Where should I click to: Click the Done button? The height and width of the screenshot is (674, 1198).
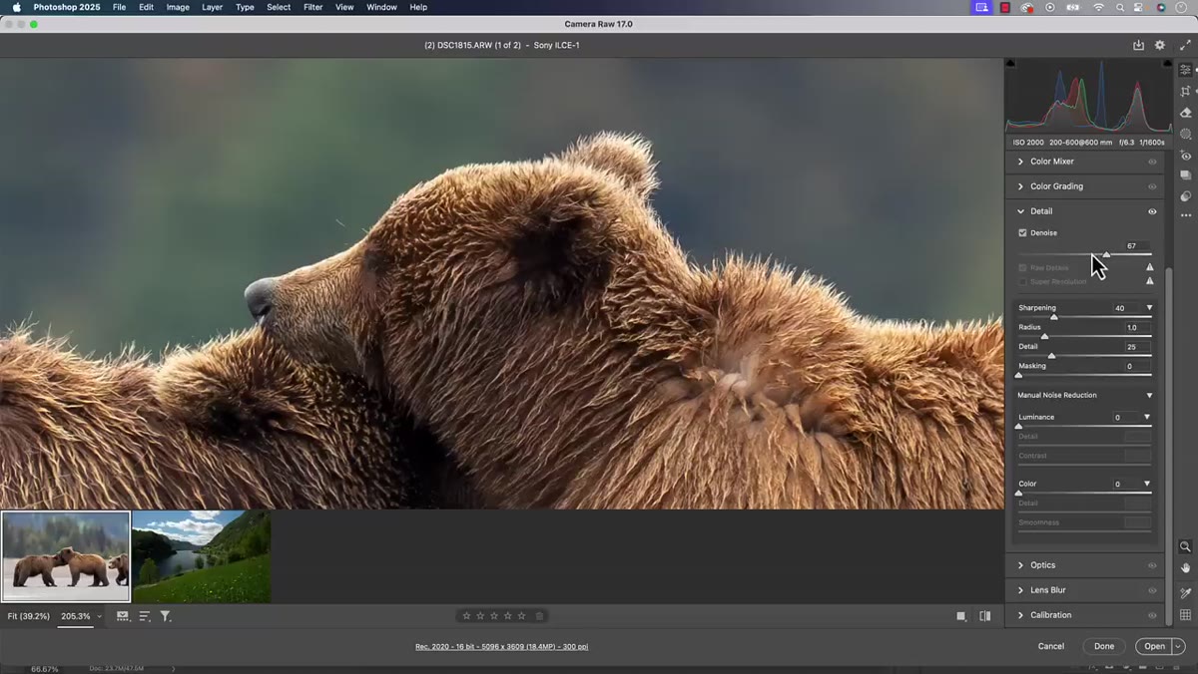pyautogui.click(x=1103, y=646)
